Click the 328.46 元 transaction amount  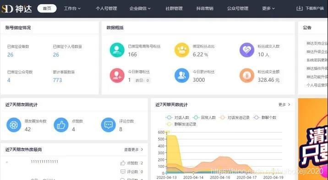pyautogui.click(x=268, y=80)
